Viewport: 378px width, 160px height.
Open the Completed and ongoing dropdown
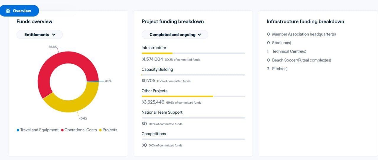(175, 35)
